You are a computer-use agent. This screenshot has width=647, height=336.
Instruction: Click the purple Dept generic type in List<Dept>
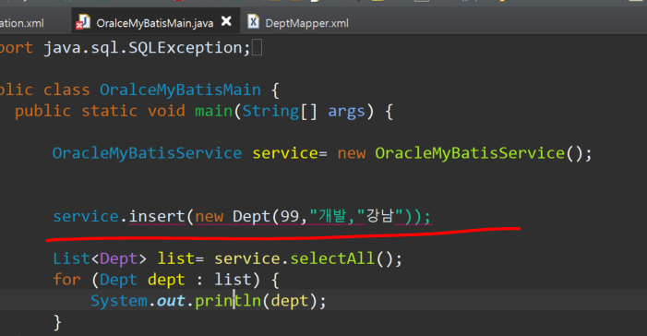pos(118,259)
